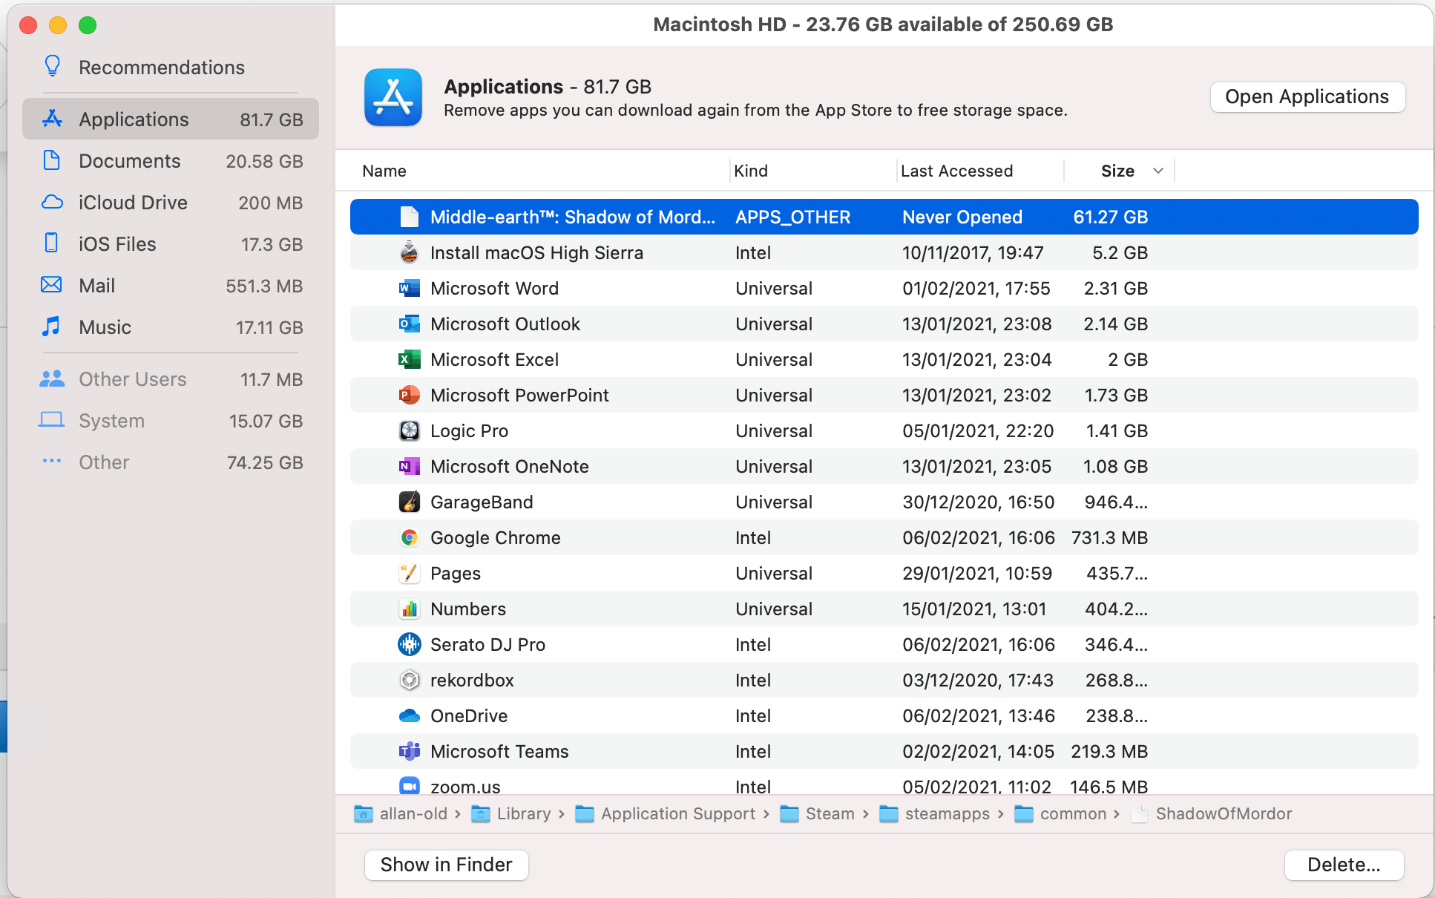Click the GarageBand guitar icon

pos(409,502)
